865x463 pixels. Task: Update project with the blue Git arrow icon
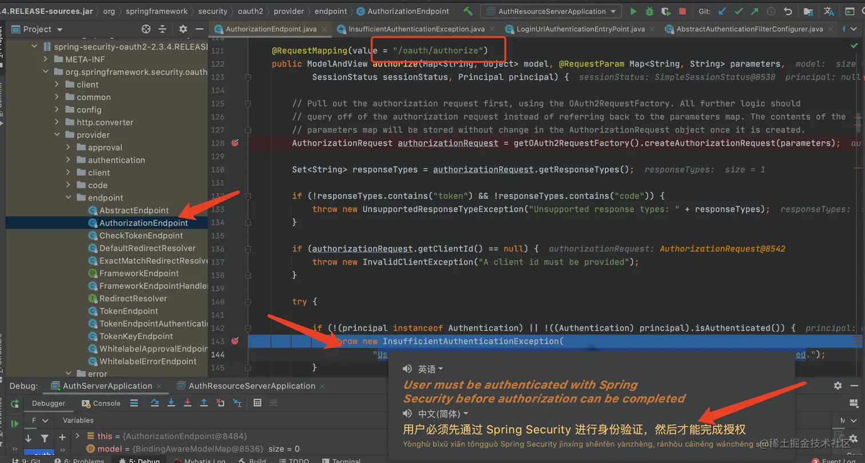(x=723, y=11)
